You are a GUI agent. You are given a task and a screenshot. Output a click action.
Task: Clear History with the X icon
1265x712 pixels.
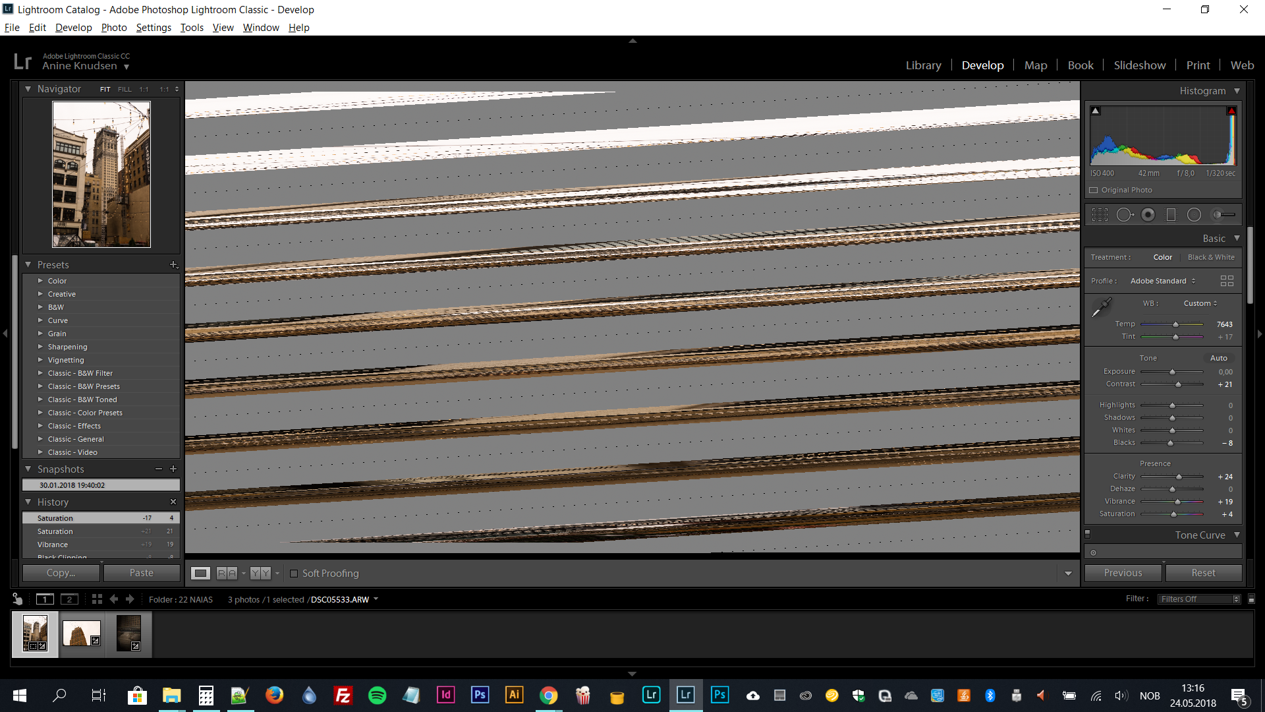[x=173, y=502]
